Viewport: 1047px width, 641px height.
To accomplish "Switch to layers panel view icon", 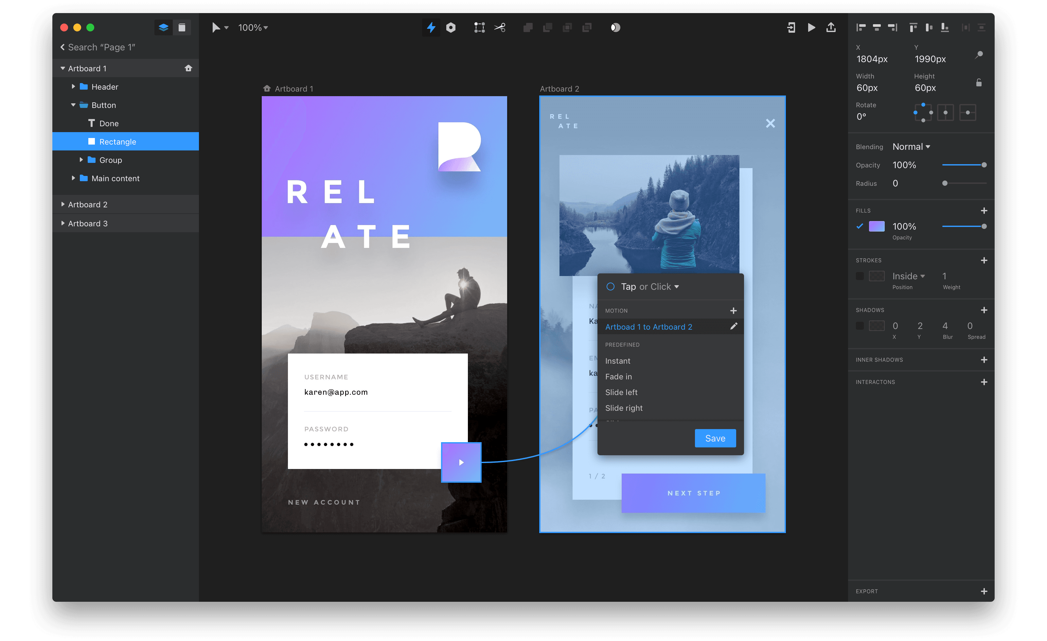I will pyautogui.click(x=163, y=27).
